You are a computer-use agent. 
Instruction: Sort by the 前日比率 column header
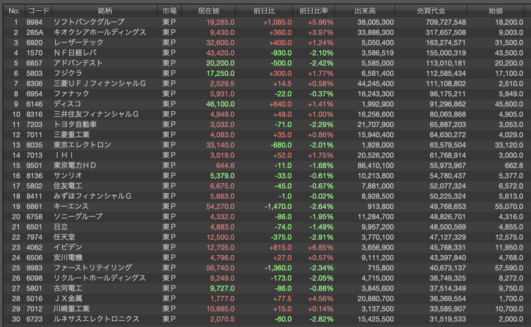(x=314, y=11)
